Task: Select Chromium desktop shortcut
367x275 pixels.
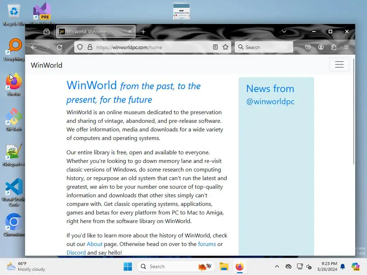Action: pyautogui.click(x=14, y=225)
